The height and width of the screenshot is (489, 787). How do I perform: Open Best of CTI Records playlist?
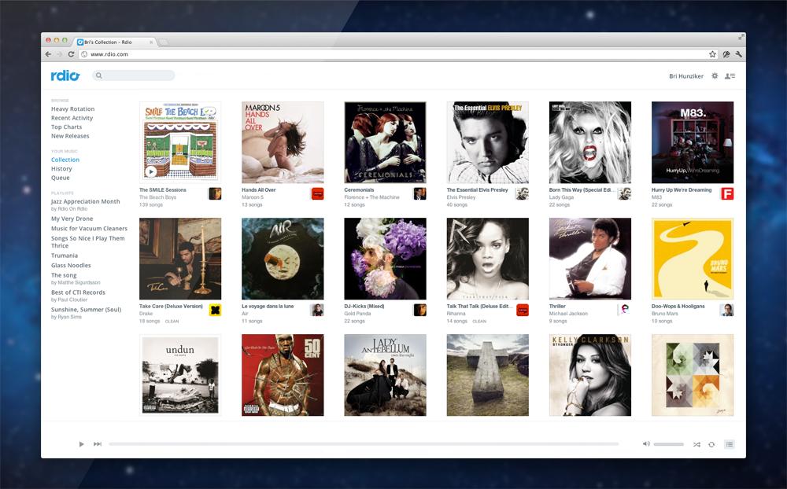78,292
